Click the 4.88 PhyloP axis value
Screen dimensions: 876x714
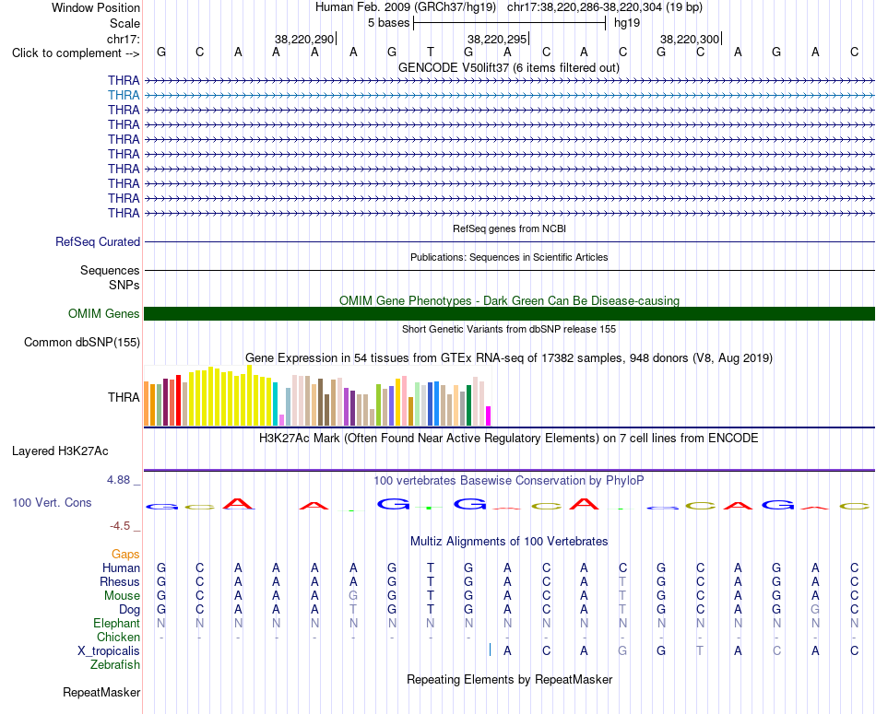coord(118,480)
